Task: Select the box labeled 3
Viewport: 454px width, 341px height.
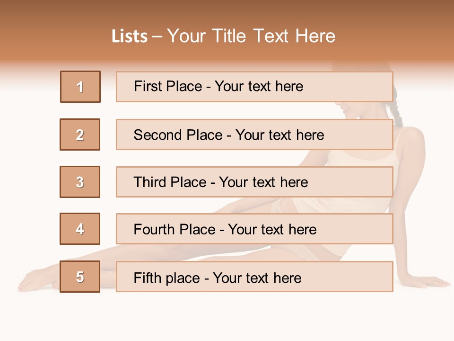Action: (x=80, y=182)
